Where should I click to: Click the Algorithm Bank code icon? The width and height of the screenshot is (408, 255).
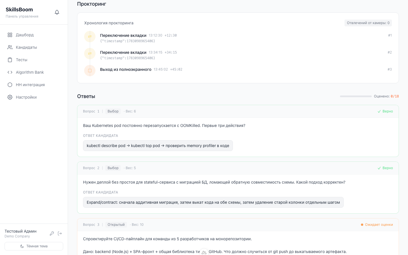coord(10,72)
